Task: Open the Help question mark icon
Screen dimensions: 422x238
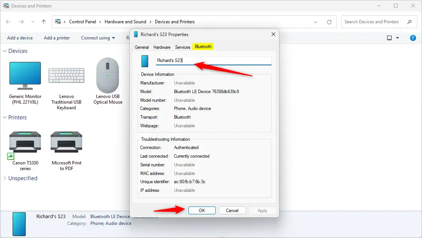Action: pyautogui.click(x=413, y=38)
